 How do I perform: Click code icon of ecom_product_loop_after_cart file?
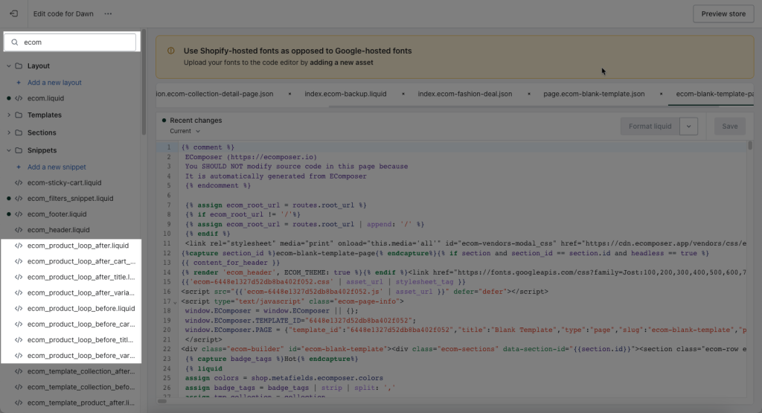pyautogui.click(x=19, y=261)
